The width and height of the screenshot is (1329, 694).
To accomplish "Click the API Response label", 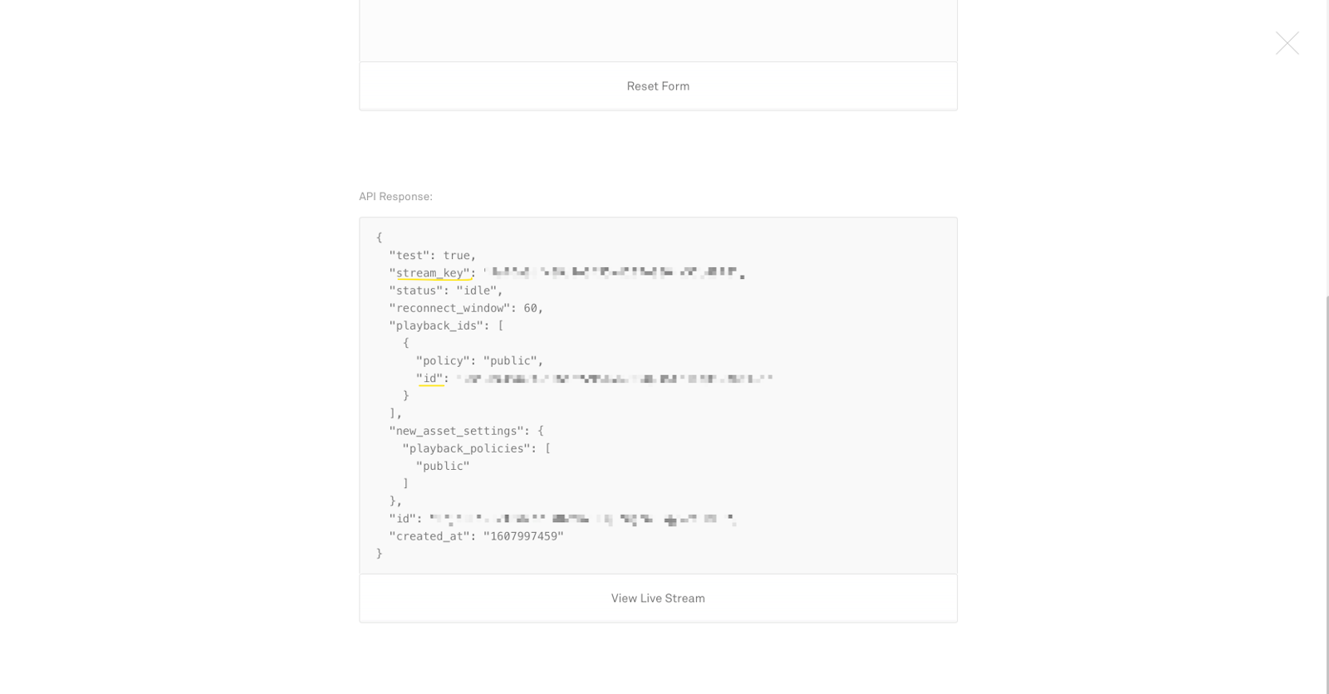I will tap(395, 196).
